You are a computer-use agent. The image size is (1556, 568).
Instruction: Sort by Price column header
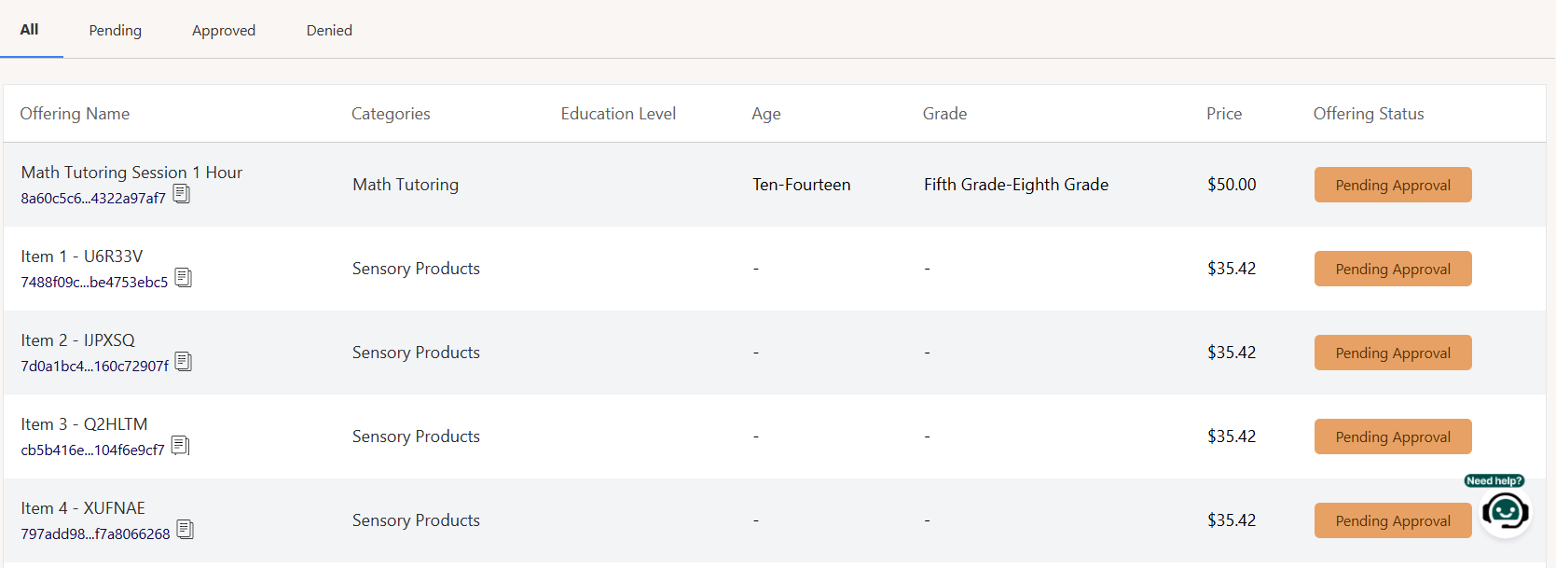pyautogui.click(x=1224, y=114)
